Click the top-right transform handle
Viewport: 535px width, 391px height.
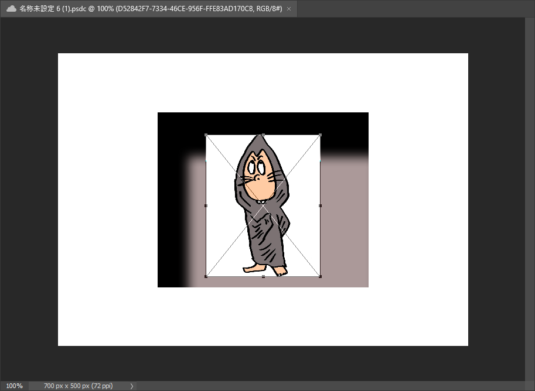pos(320,135)
